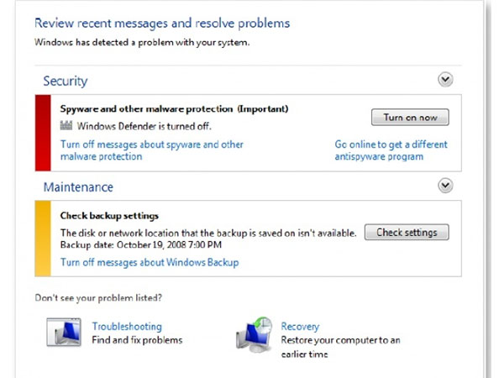Click the Turn on now button

click(x=410, y=118)
